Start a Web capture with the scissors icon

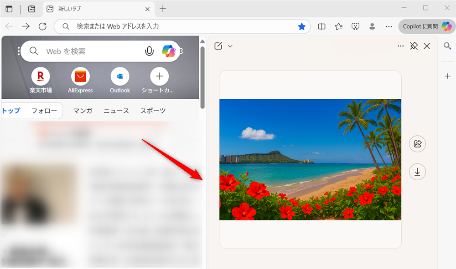355,26
